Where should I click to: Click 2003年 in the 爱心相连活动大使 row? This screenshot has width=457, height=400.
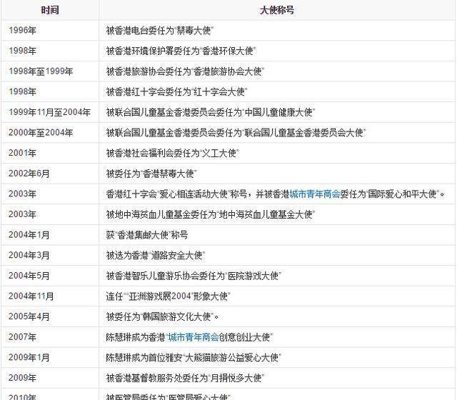point(22,194)
